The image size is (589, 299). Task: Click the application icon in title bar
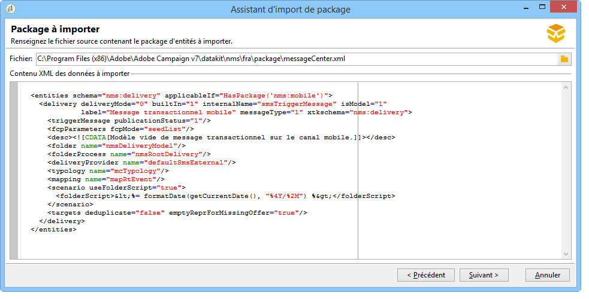pos(11,8)
